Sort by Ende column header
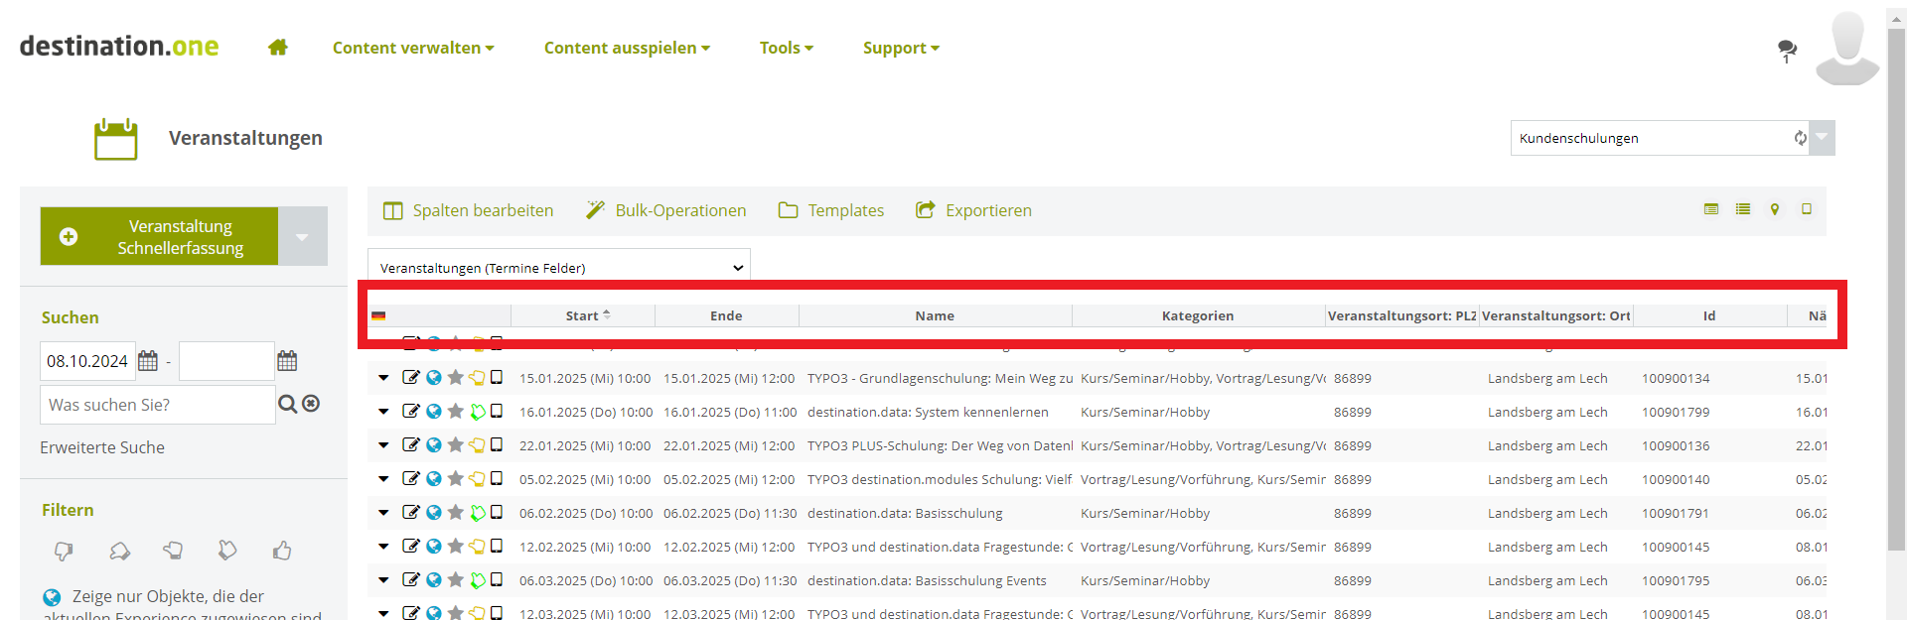 [726, 315]
